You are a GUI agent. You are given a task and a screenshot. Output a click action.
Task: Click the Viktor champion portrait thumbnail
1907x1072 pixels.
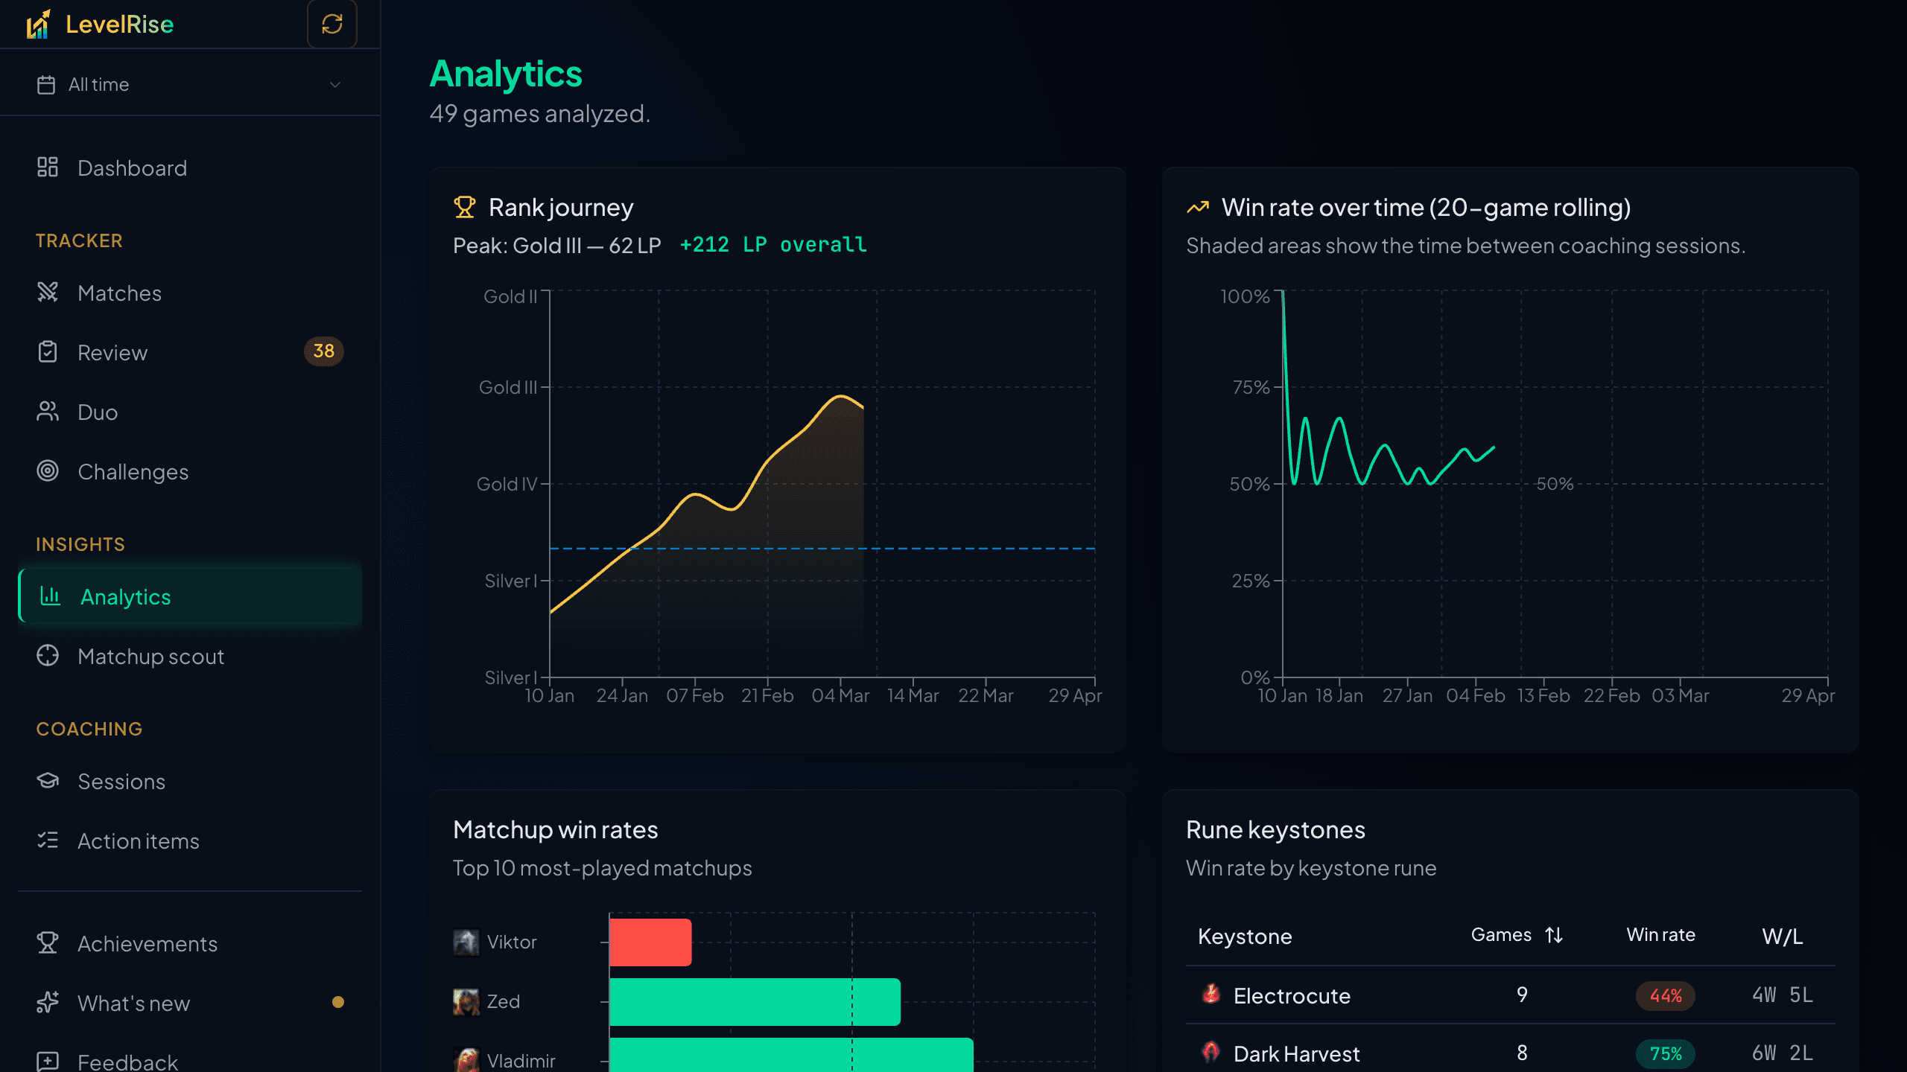tap(465, 941)
